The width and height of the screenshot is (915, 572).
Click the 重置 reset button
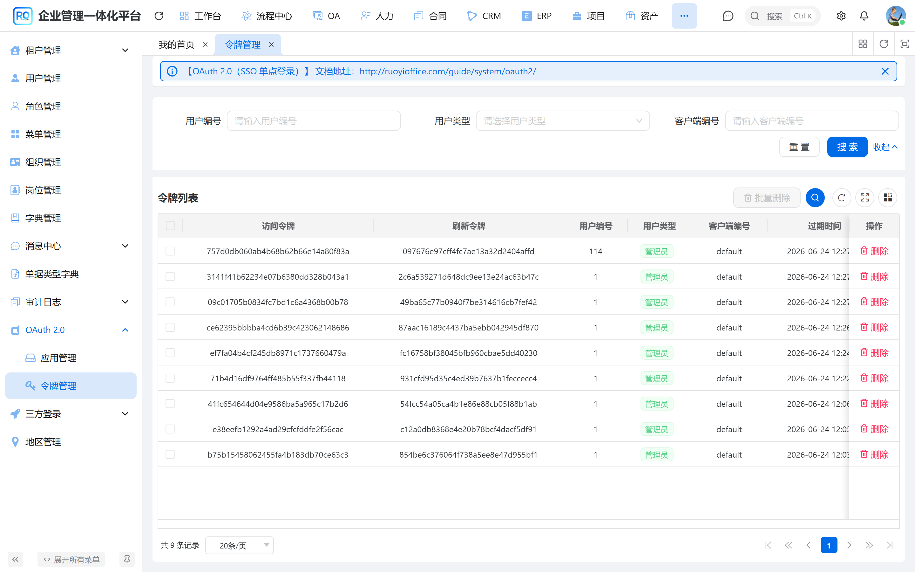[x=799, y=147]
